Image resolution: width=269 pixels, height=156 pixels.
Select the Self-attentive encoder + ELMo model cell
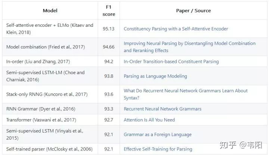pos(50,29)
